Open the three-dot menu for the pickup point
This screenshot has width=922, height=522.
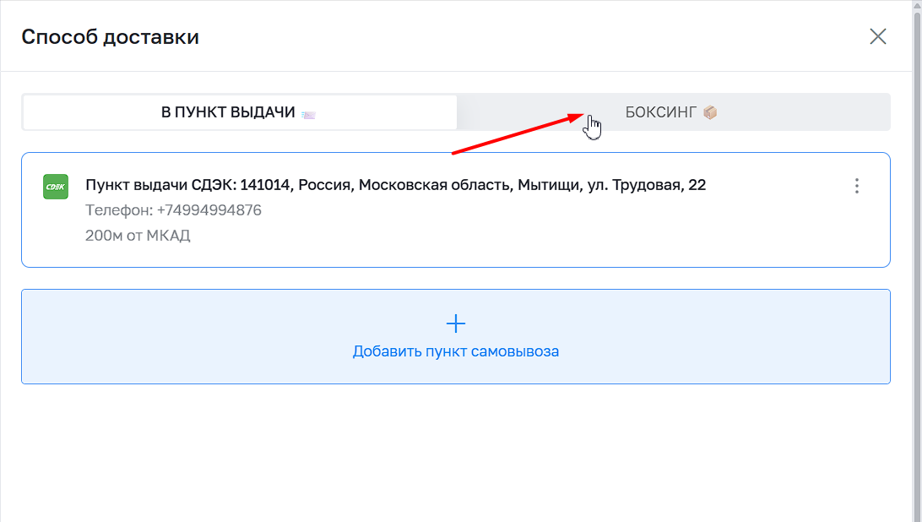pyautogui.click(x=857, y=186)
